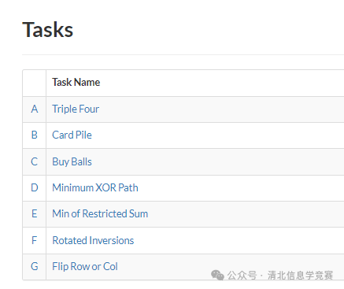This screenshot has width=344, height=289.
Task: Open the Buy Balls task link
Action: pyautogui.click(x=72, y=161)
